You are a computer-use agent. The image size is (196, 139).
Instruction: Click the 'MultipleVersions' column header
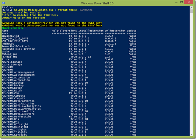click(64, 31)
